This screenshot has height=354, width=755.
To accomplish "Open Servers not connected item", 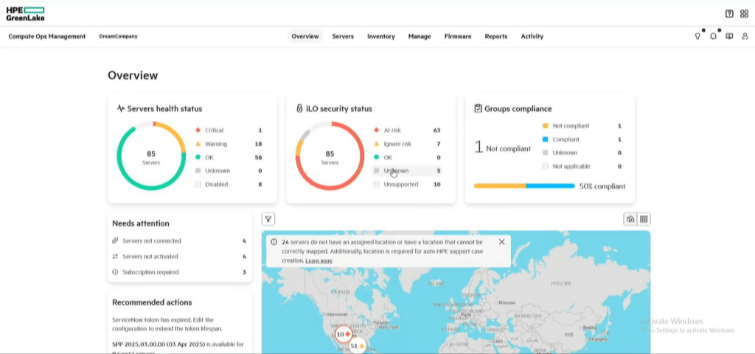I will pos(179,241).
